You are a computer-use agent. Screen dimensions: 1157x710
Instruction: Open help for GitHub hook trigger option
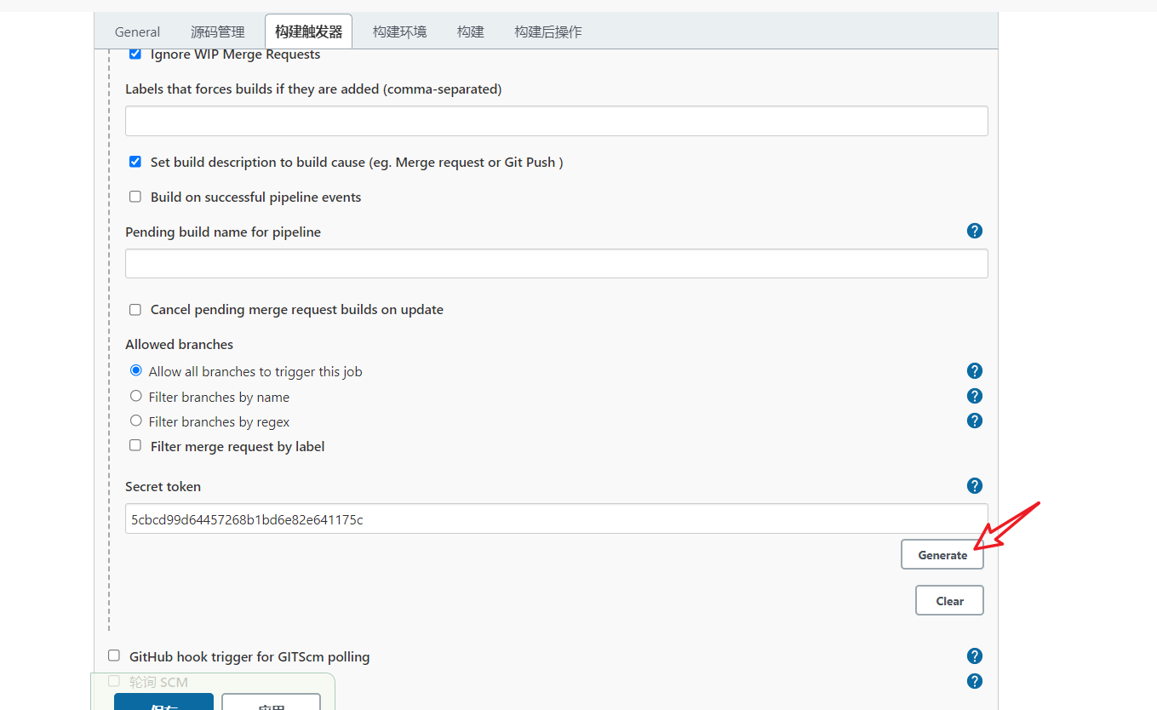975,656
